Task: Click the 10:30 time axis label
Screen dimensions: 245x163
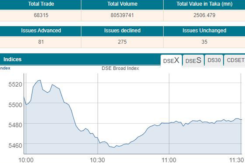Action: [98, 159]
